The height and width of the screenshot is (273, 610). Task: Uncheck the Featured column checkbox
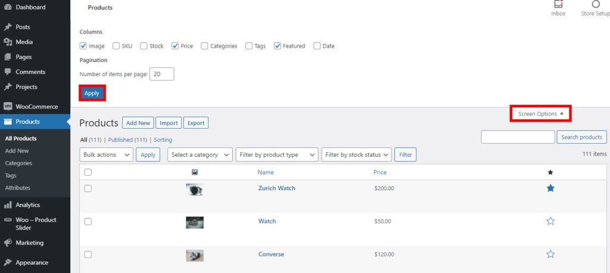click(x=278, y=46)
